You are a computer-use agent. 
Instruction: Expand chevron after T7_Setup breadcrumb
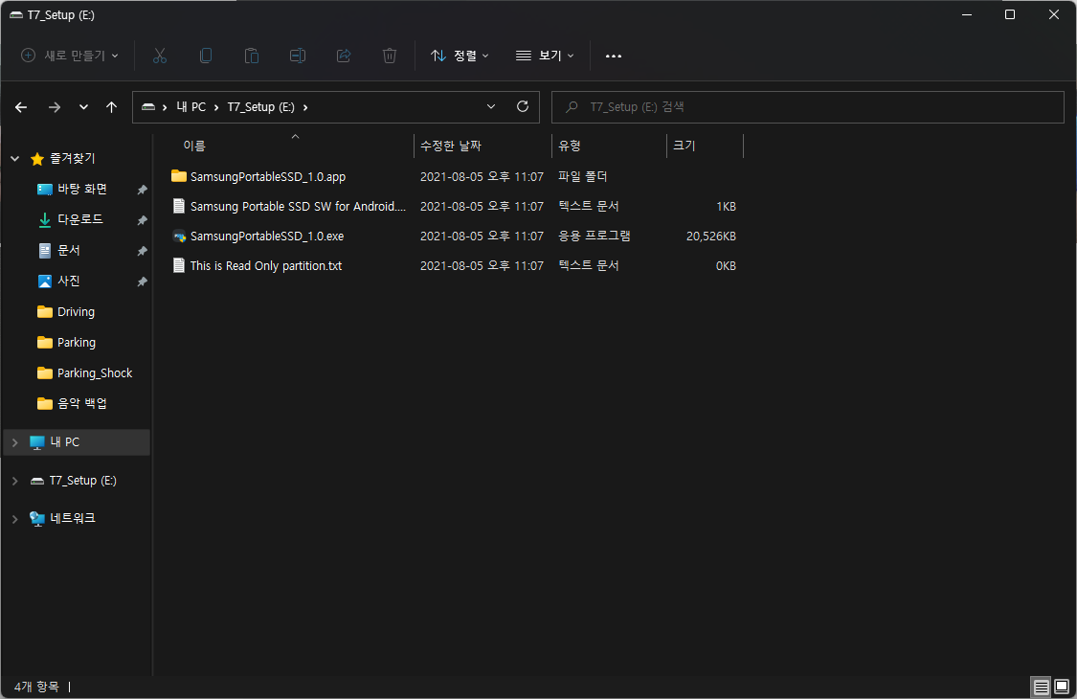(x=305, y=107)
